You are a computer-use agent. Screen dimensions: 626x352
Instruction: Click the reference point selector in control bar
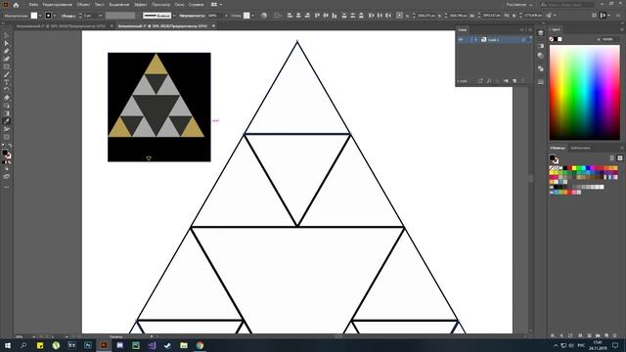tap(399, 16)
